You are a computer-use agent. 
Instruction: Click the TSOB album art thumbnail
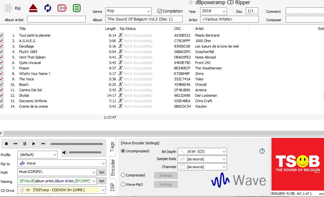coord(297,164)
